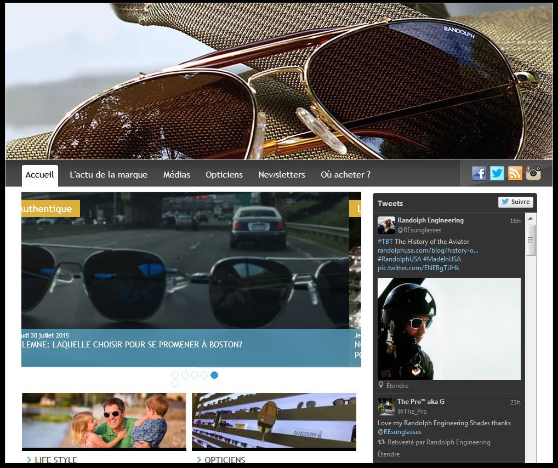The height and width of the screenshot is (468, 558).
Task: Open the #MadeInUSA hashtag
Action: [442, 259]
